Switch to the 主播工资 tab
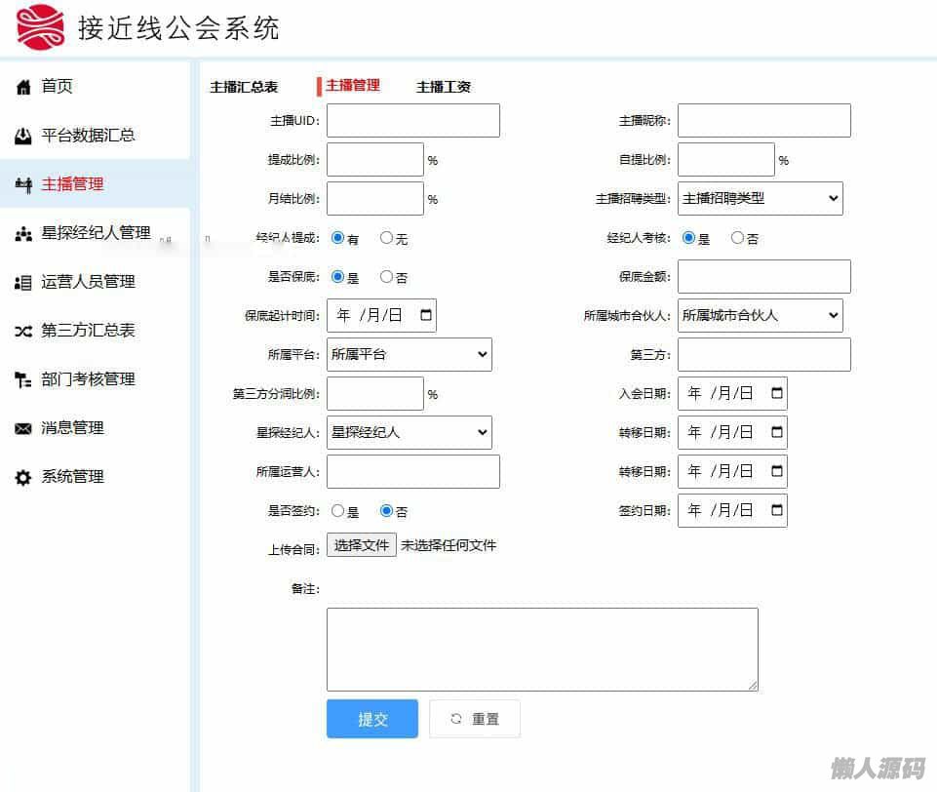Viewport: 937px width, 792px height. coord(444,87)
